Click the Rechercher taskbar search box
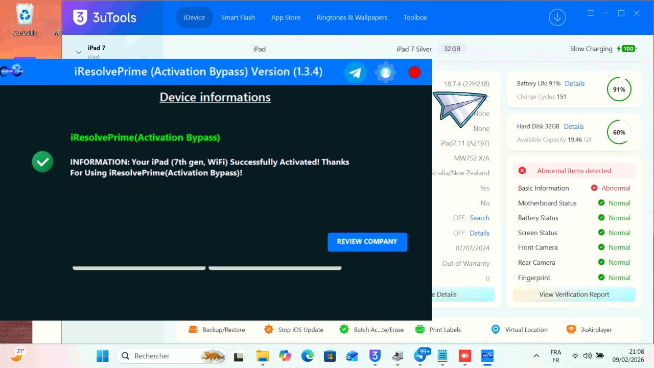Viewport: 654px width, 368px height. (x=172, y=356)
